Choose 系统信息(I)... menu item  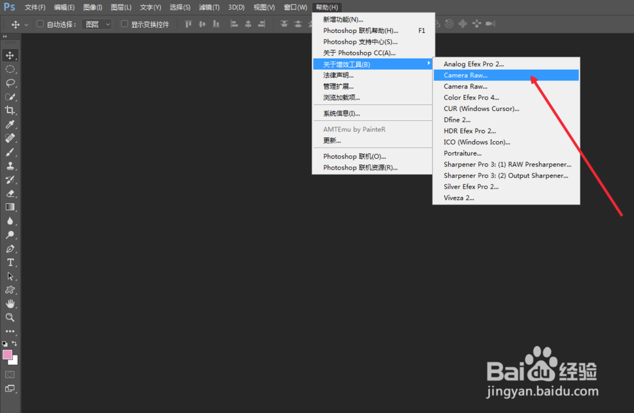coord(373,113)
